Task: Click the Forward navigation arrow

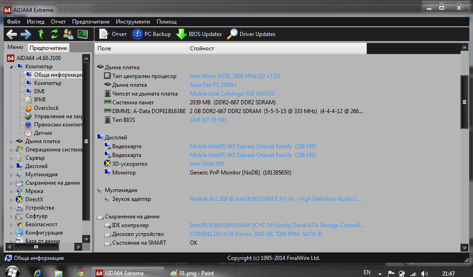Action: [26, 34]
